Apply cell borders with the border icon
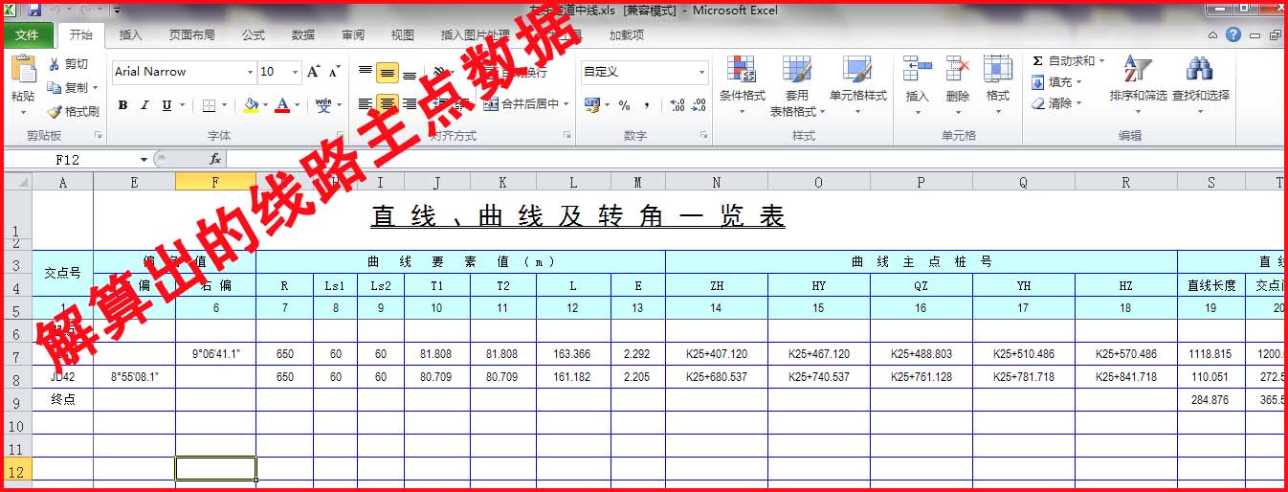The image size is (1288, 492). tap(209, 105)
